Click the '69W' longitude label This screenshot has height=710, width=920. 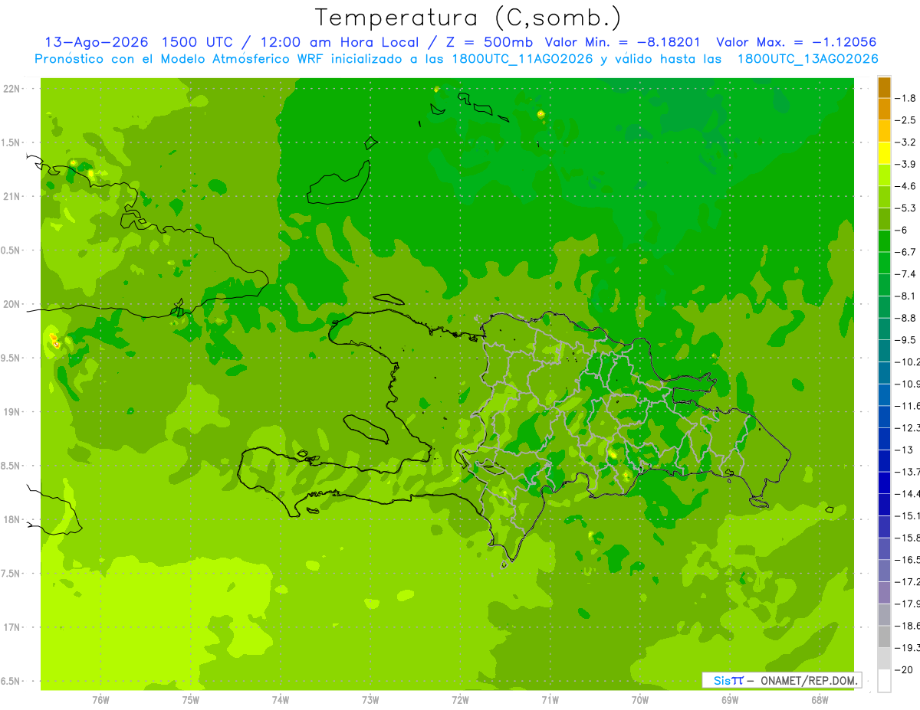pos(730,700)
